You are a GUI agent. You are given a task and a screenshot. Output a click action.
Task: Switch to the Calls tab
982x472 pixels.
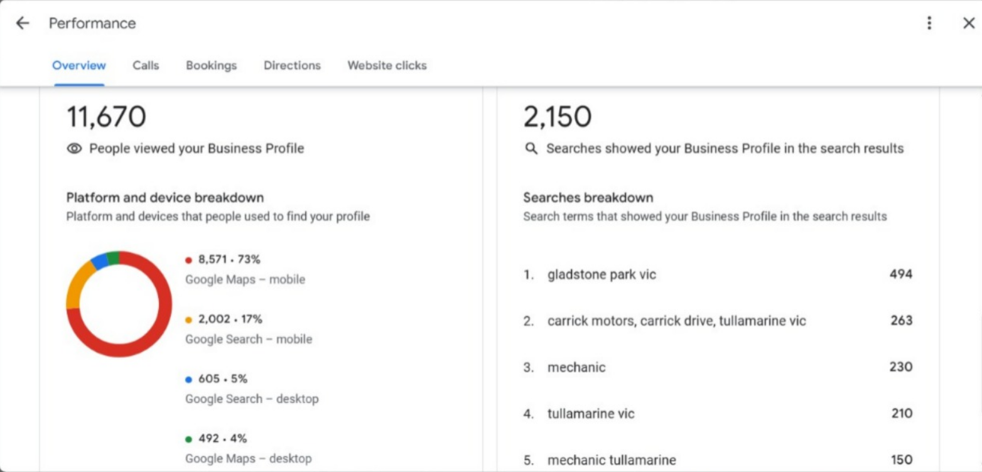(145, 65)
